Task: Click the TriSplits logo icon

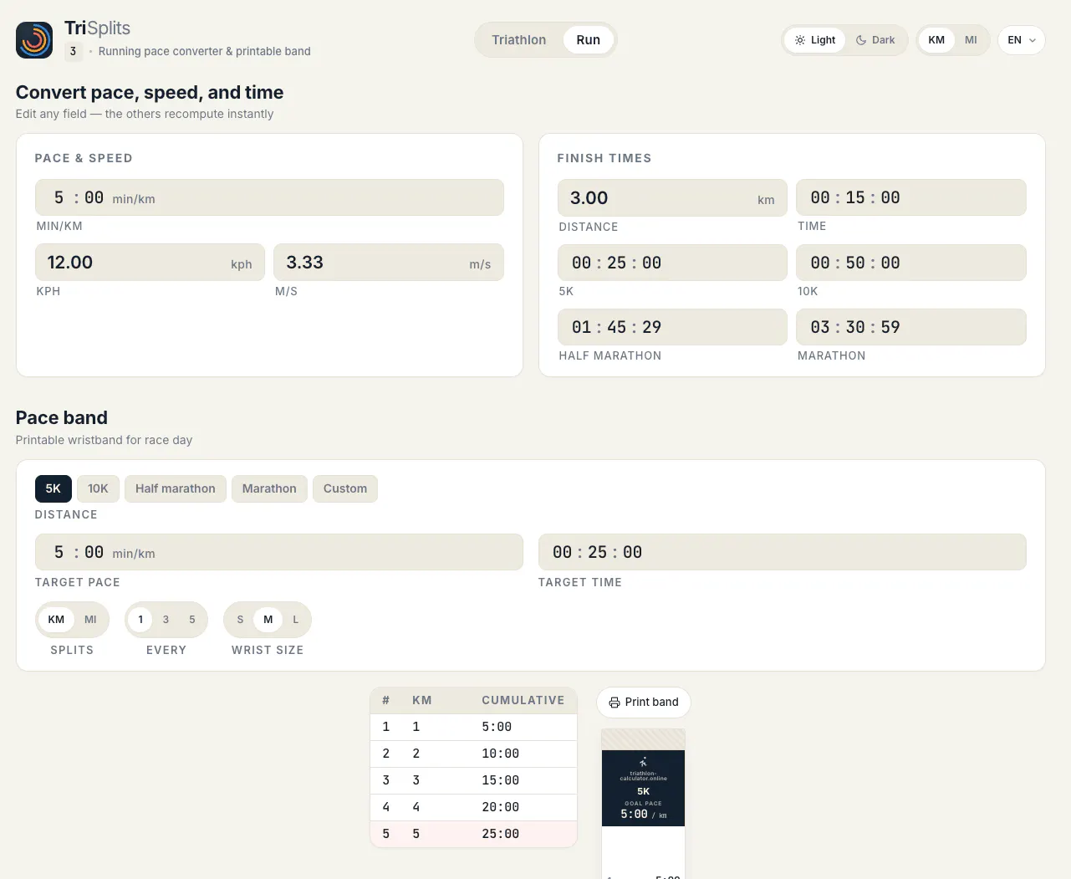Action: point(34,40)
